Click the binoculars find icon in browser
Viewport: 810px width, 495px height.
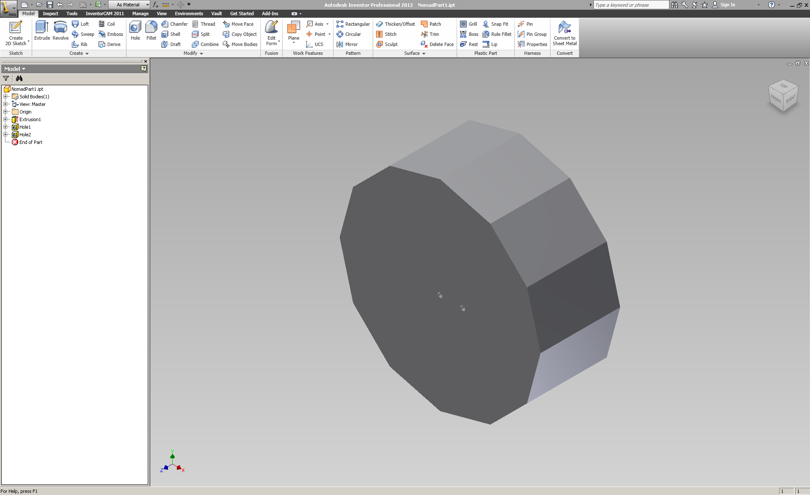click(x=19, y=78)
